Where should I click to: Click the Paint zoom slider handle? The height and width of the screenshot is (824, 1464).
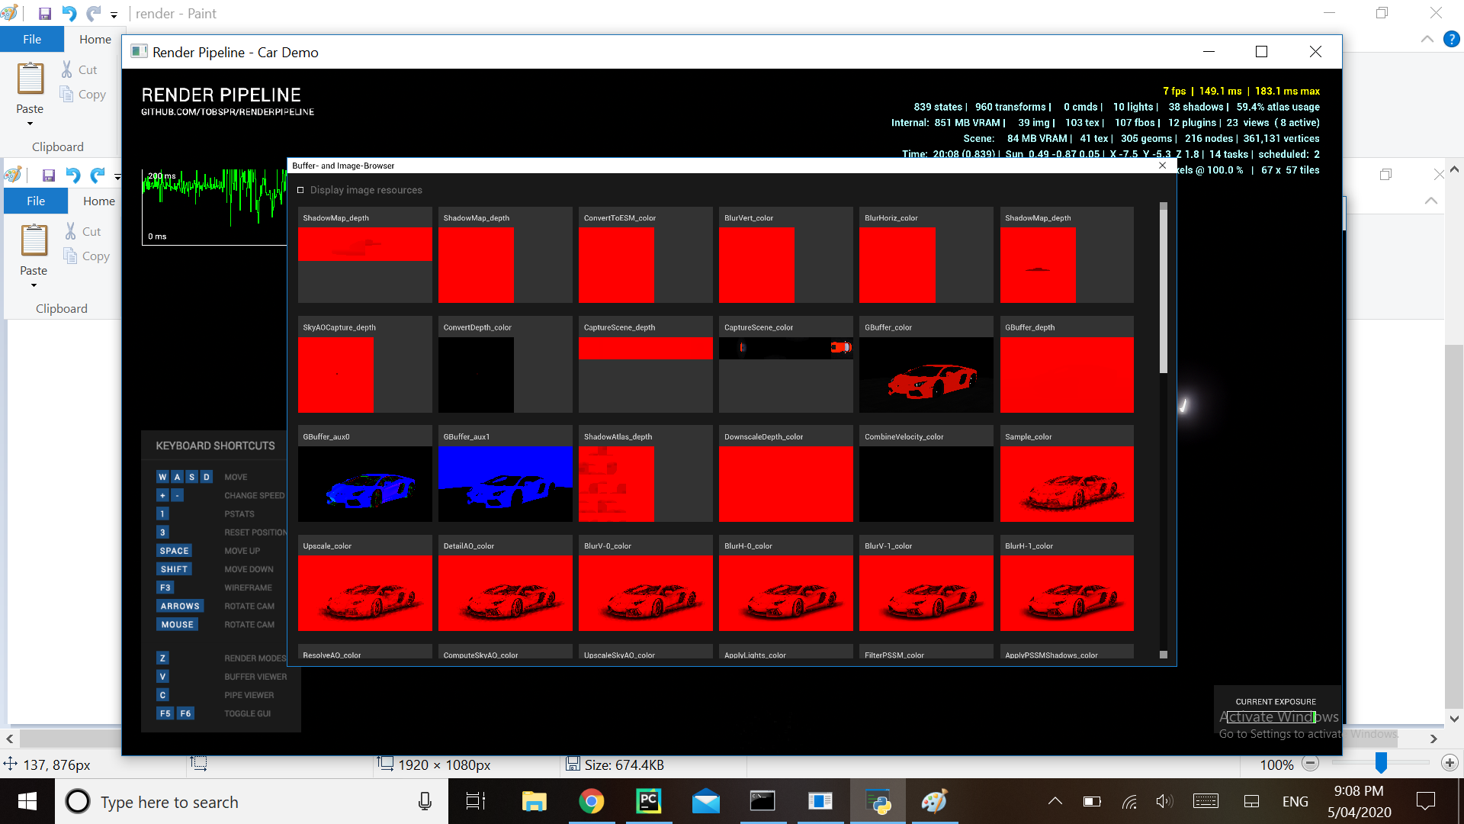(x=1381, y=763)
